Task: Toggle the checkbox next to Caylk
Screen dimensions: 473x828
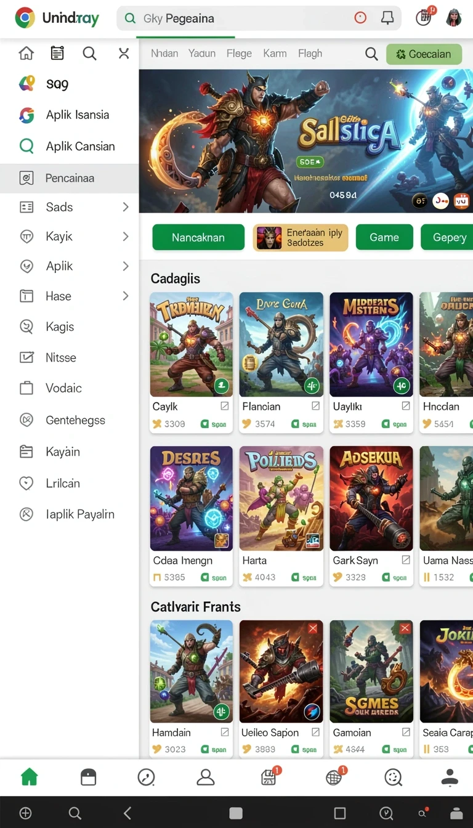Action: point(225,406)
